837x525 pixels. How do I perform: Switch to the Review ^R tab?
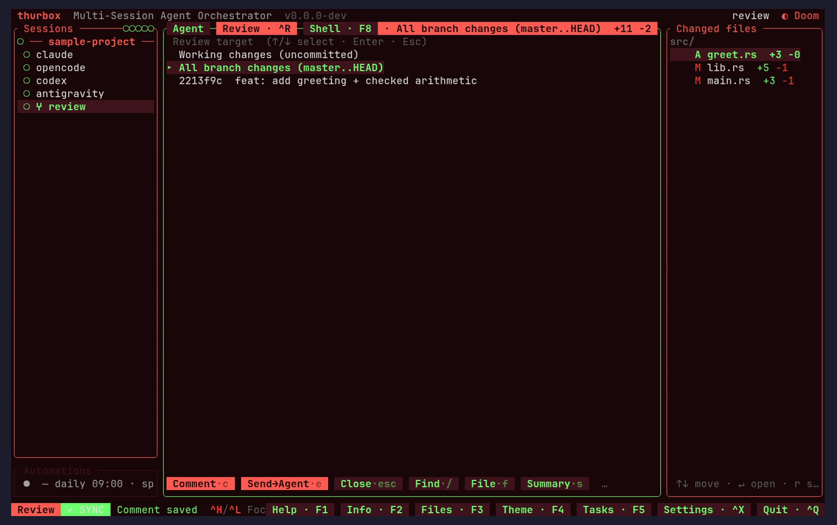click(256, 28)
